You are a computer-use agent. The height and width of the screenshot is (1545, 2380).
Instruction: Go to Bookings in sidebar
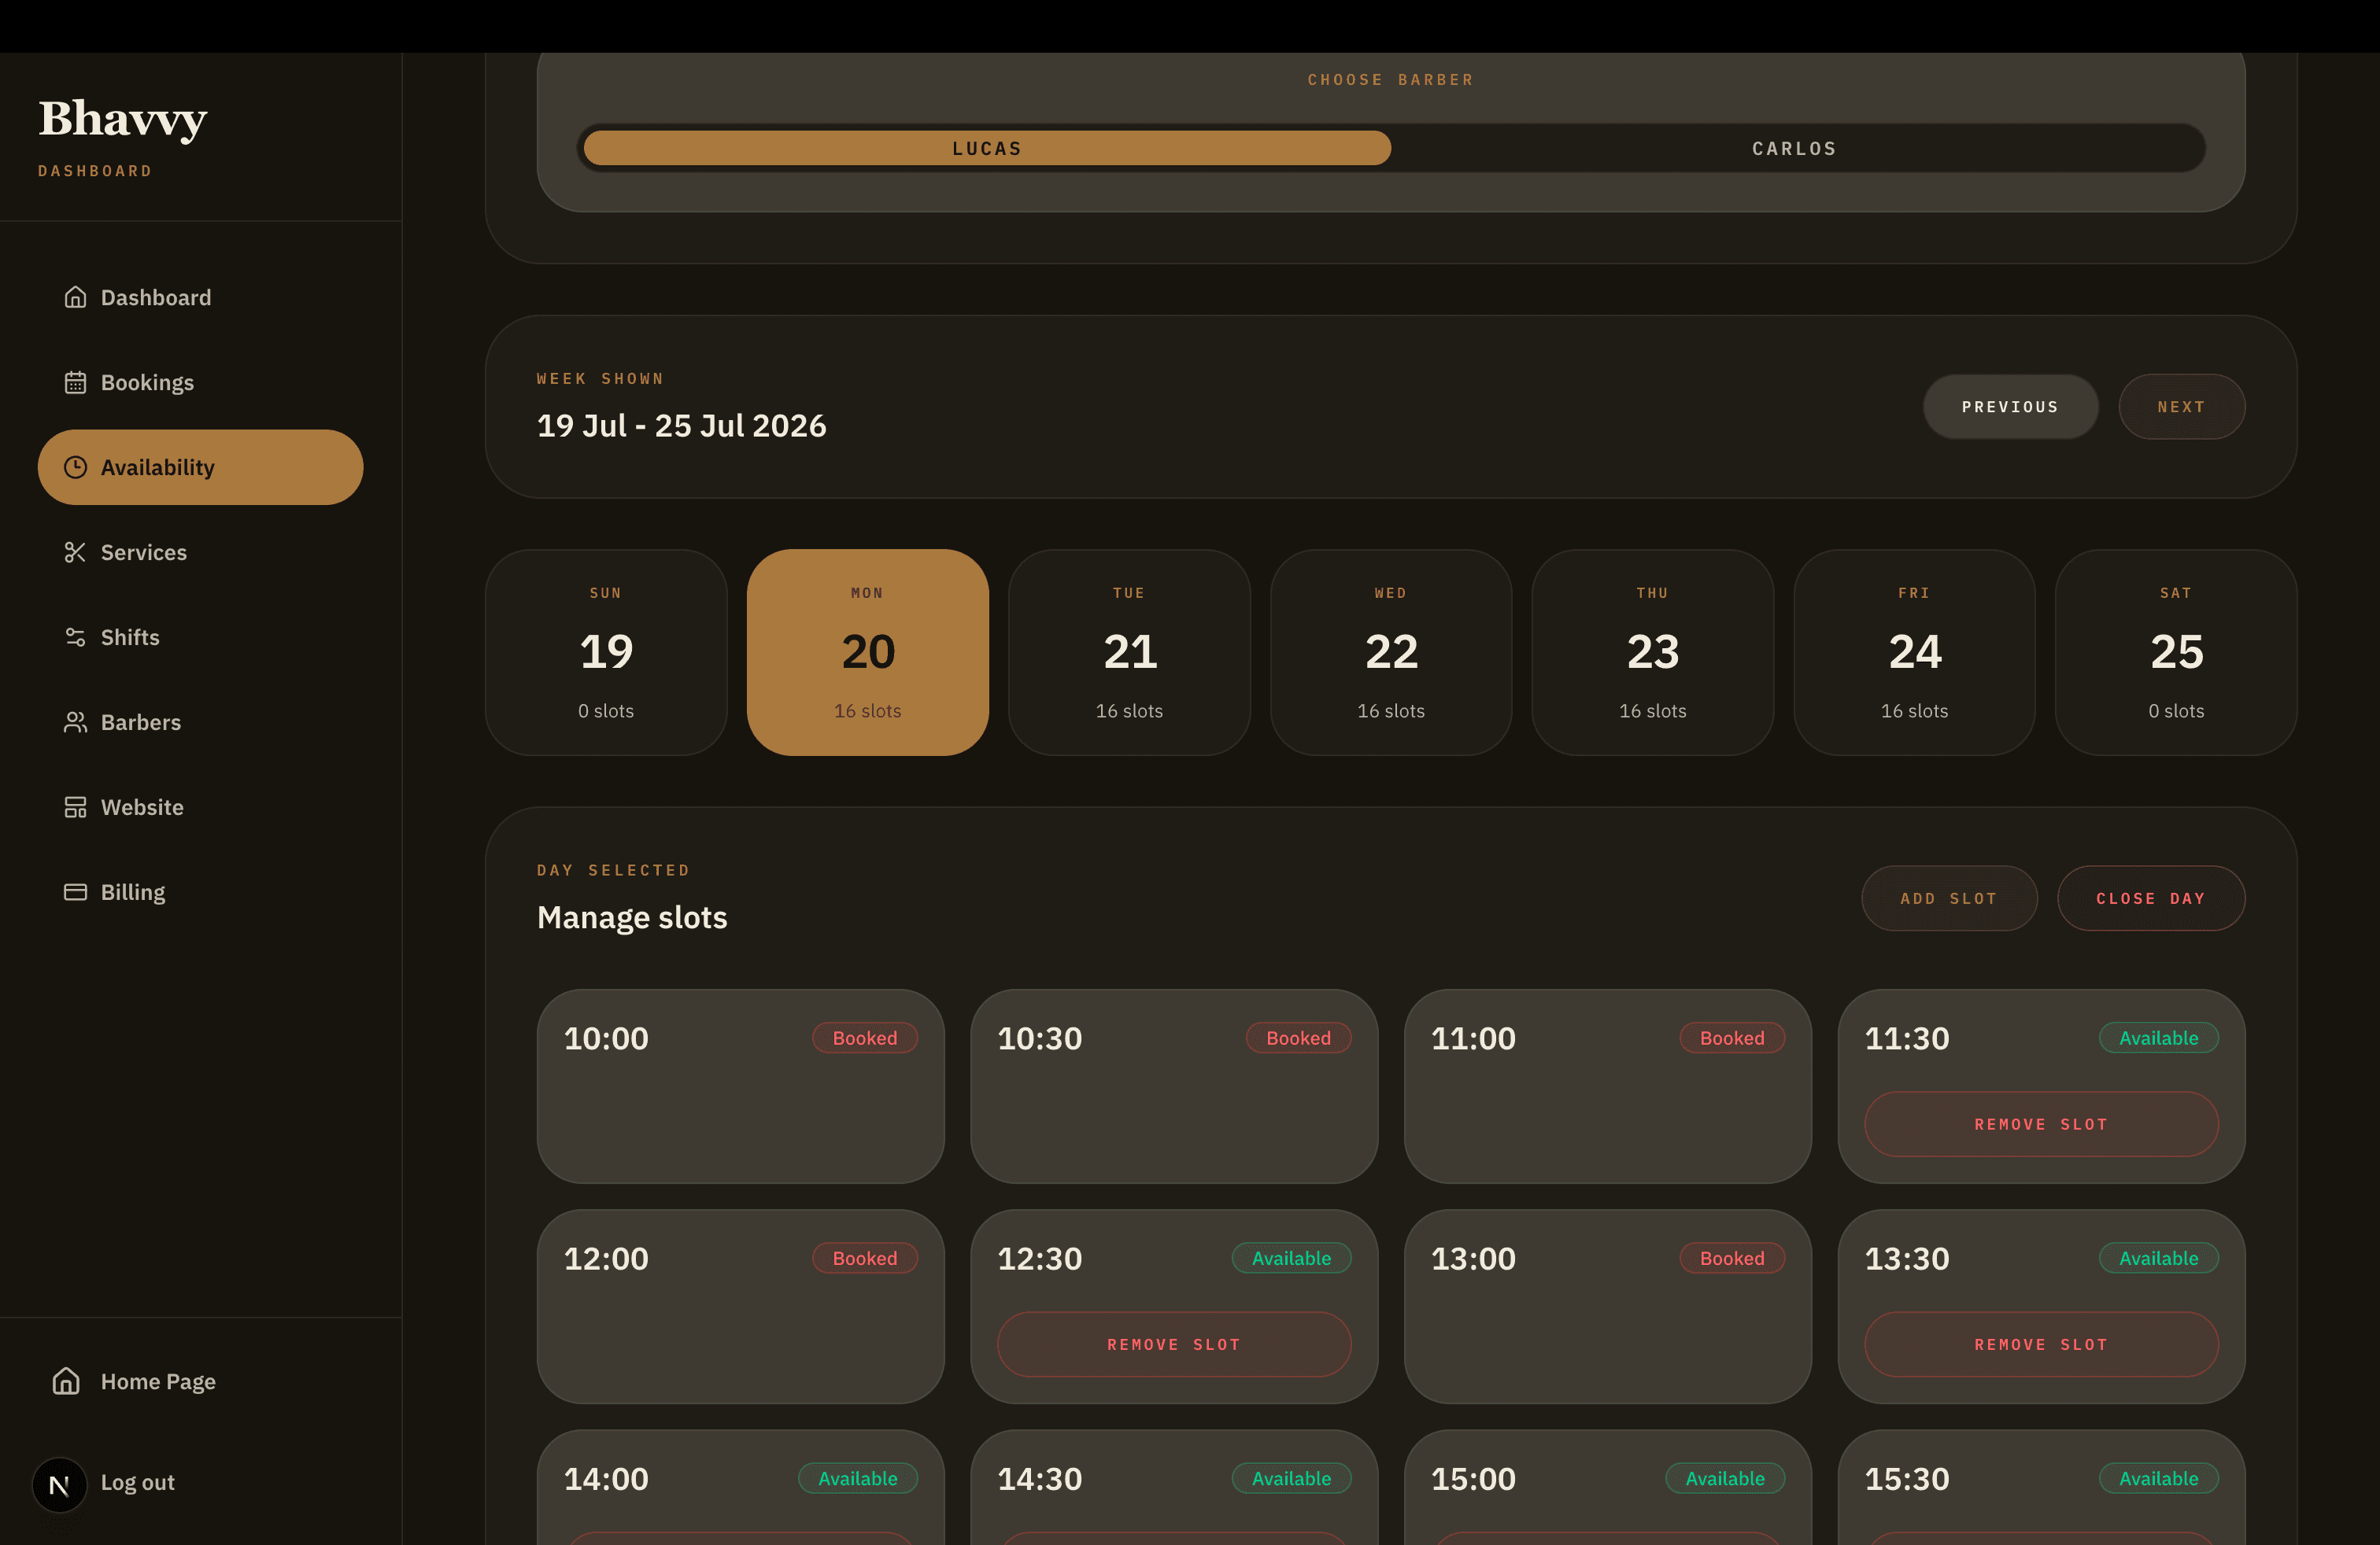click(x=200, y=383)
